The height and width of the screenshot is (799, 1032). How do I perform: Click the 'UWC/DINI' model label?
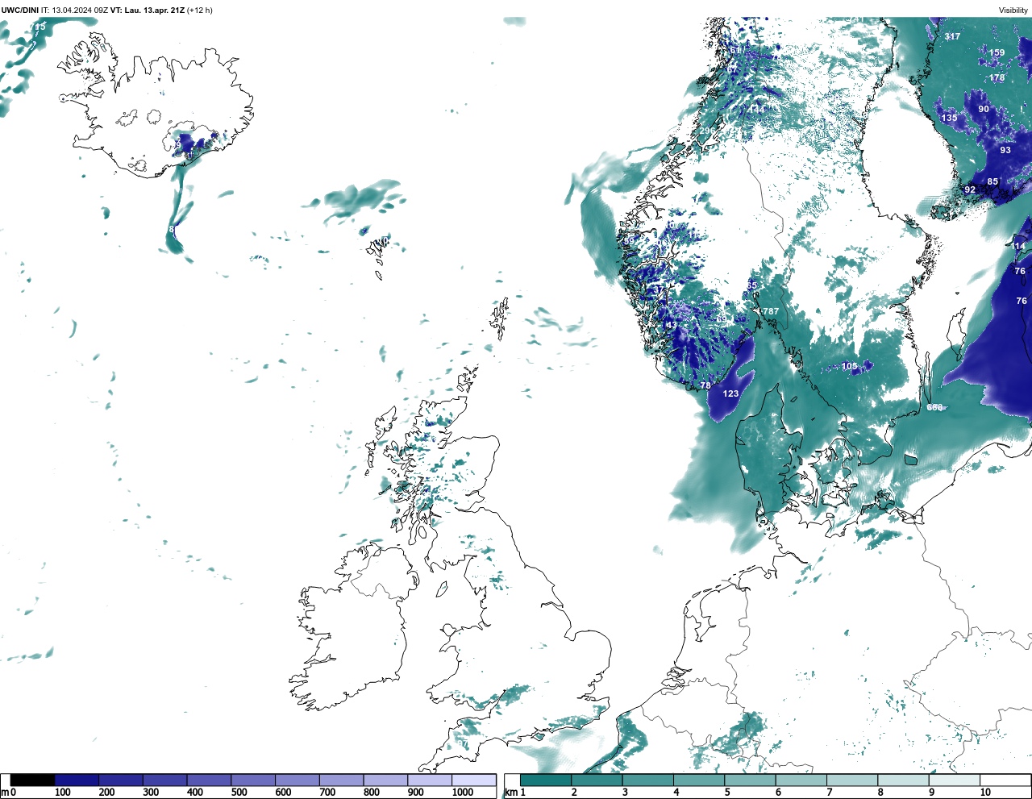(20, 10)
